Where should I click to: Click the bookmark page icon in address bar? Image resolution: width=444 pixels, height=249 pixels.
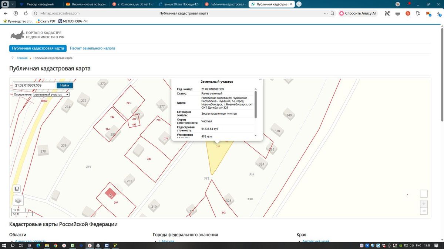click(x=332, y=13)
